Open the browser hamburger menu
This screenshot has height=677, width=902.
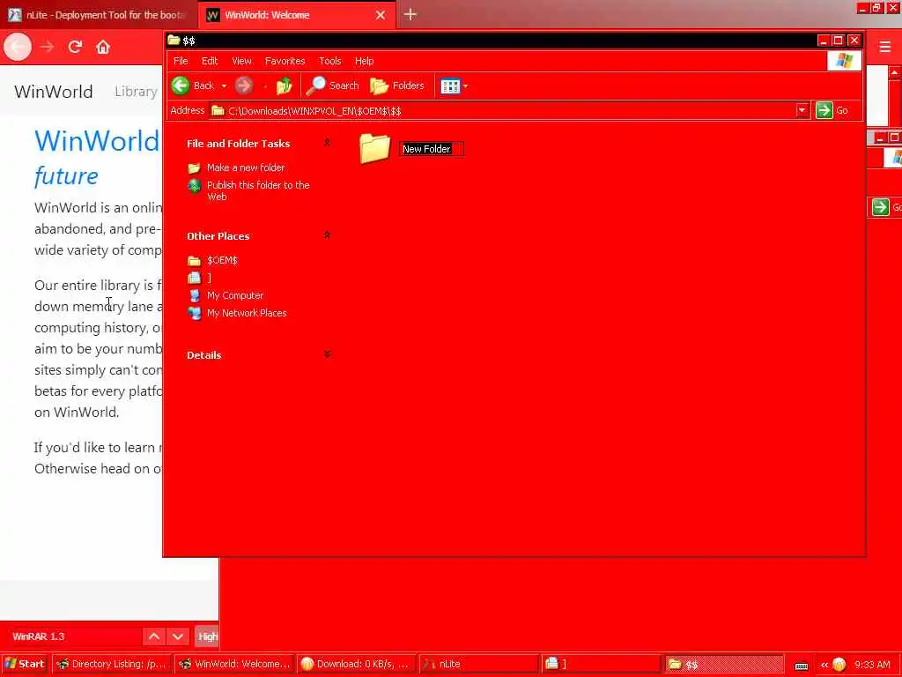tap(884, 47)
